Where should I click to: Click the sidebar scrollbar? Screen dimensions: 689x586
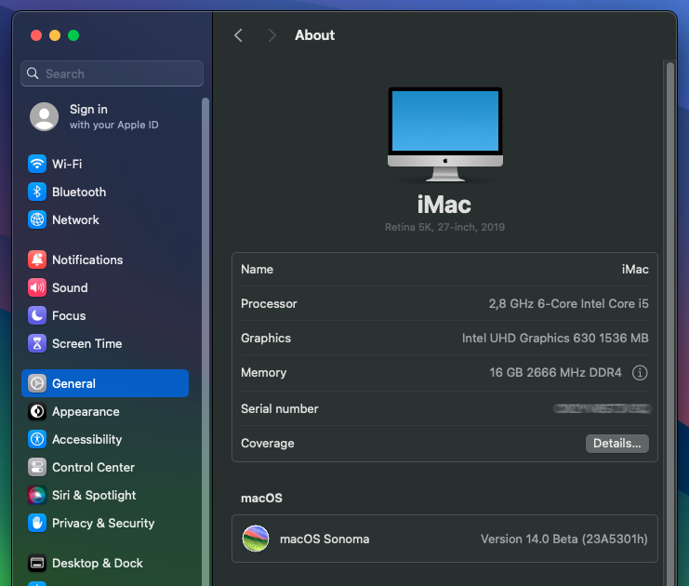click(205, 340)
